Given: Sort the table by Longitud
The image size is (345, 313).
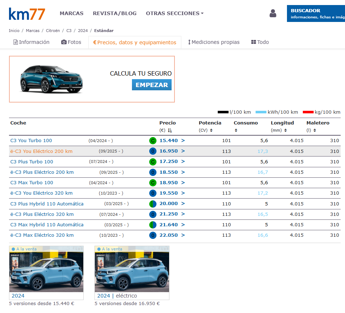Looking at the screenshot, I should point(285,130).
